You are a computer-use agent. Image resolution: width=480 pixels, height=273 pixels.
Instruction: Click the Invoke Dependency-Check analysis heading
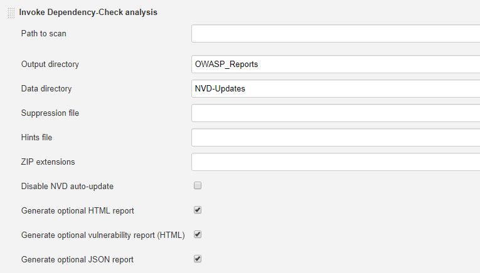[x=88, y=13]
